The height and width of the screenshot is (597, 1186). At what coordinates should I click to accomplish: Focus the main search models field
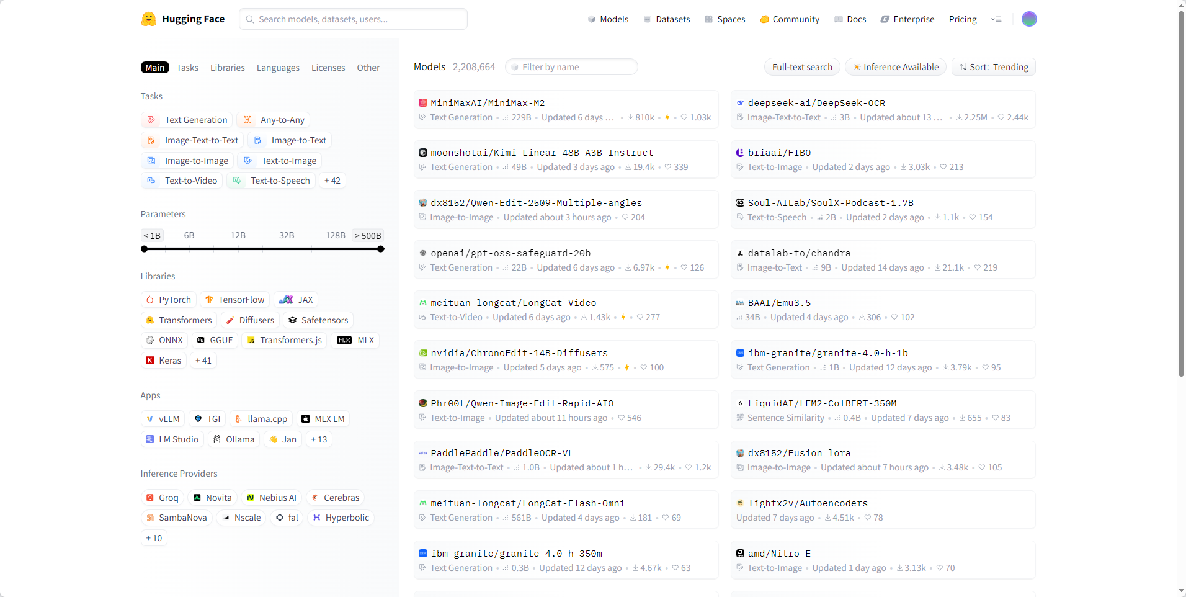pyautogui.click(x=353, y=19)
